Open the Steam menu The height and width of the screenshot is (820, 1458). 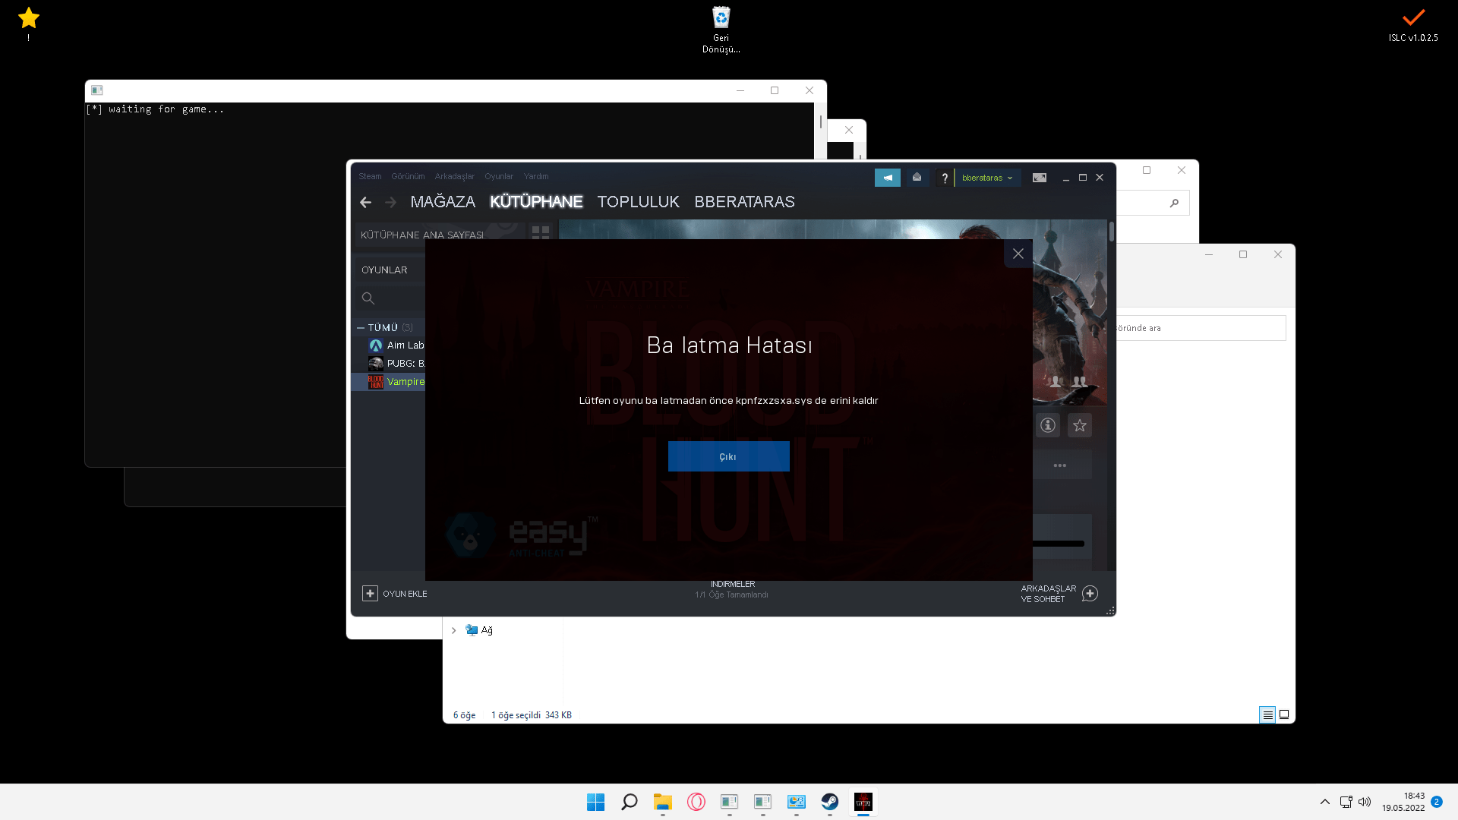370,176
